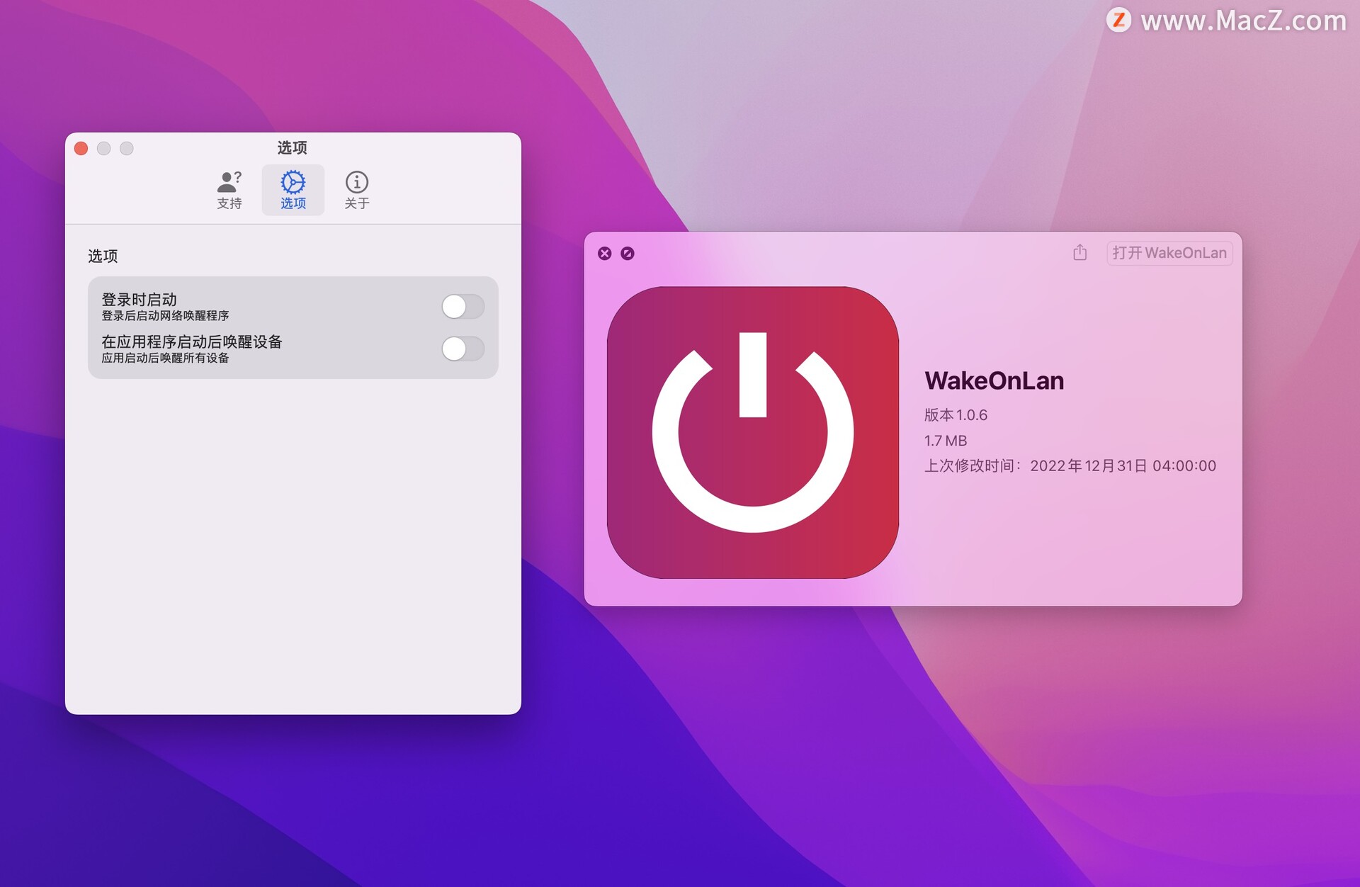1360x887 pixels.
Task: Click the circle-slash full screen icon in preview
Action: (628, 254)
